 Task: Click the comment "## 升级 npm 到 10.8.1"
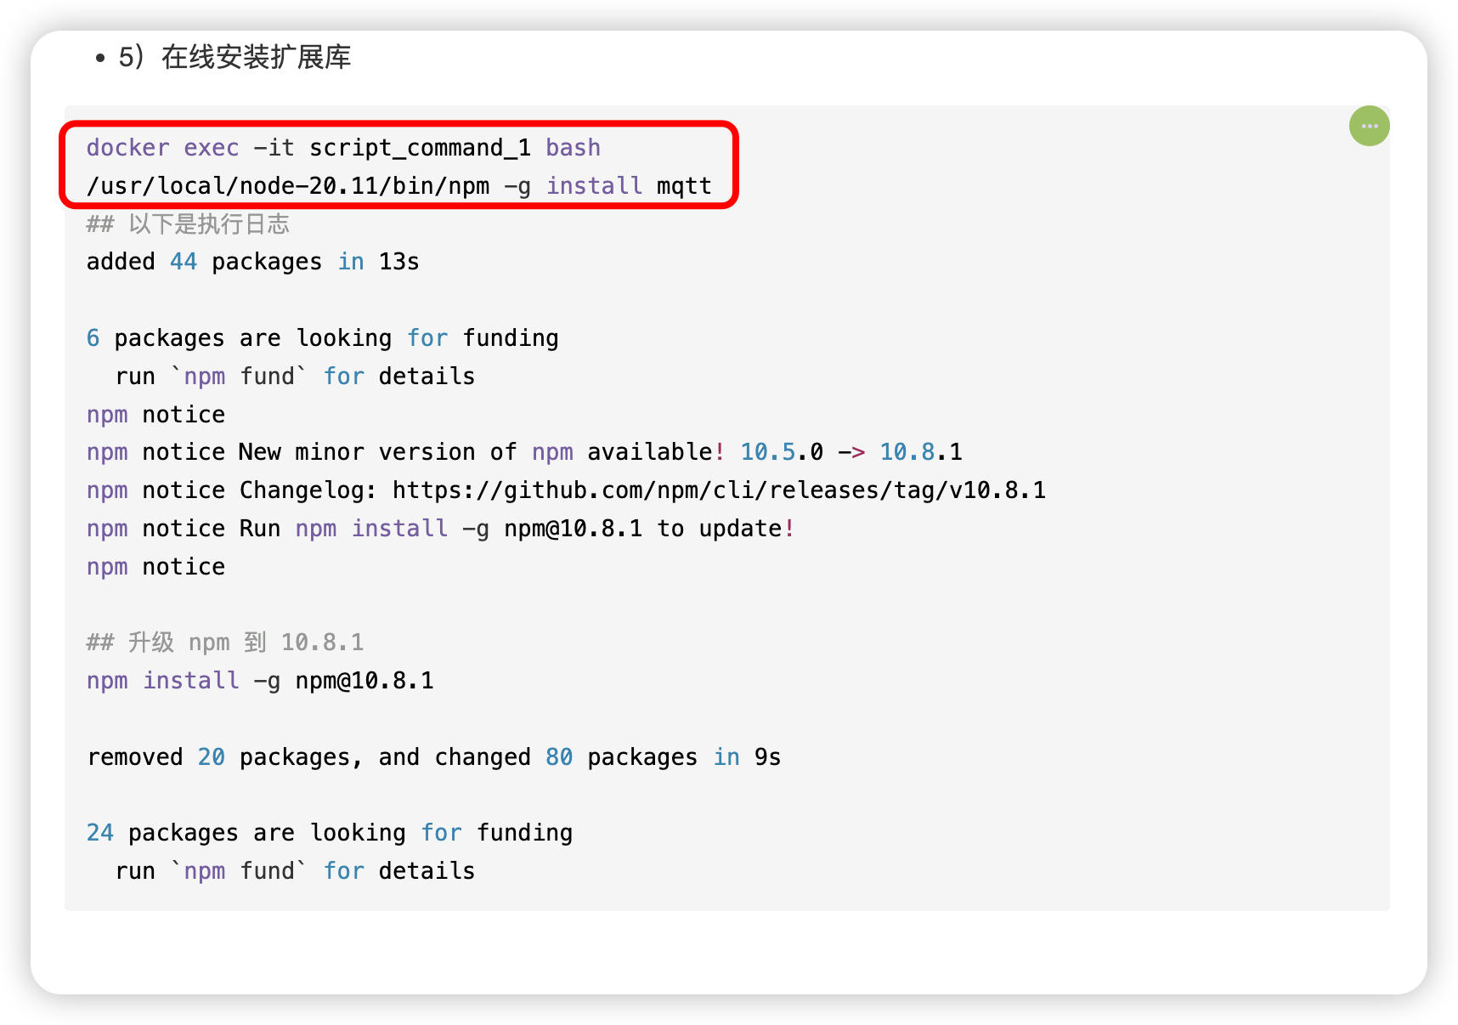click(x=225, y=643)
